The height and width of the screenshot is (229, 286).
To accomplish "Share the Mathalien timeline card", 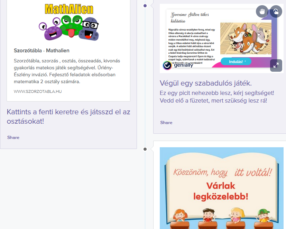I will (13, 138).
